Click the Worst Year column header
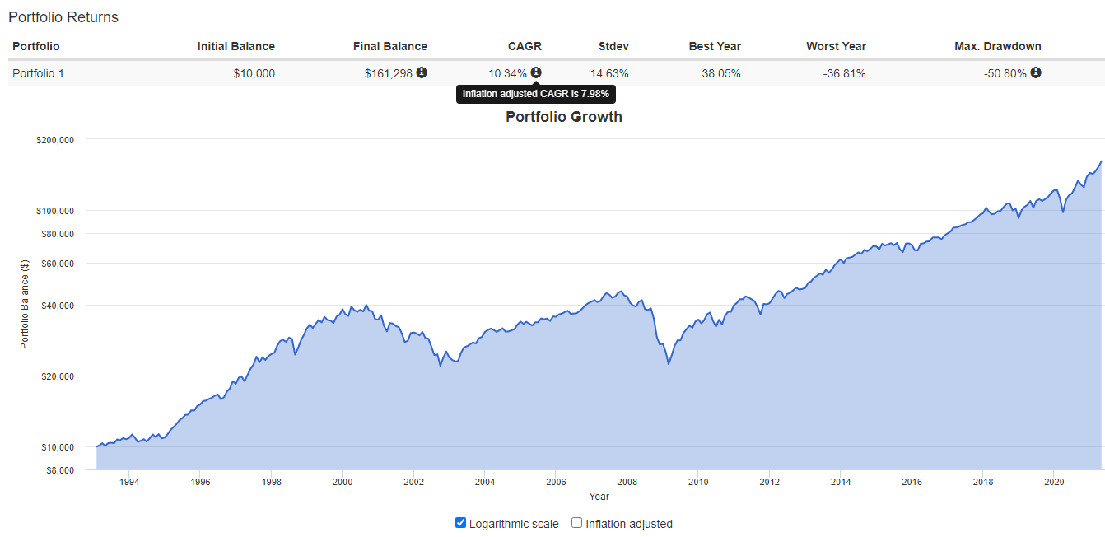Screen dimensions: 1105x537 836,46
